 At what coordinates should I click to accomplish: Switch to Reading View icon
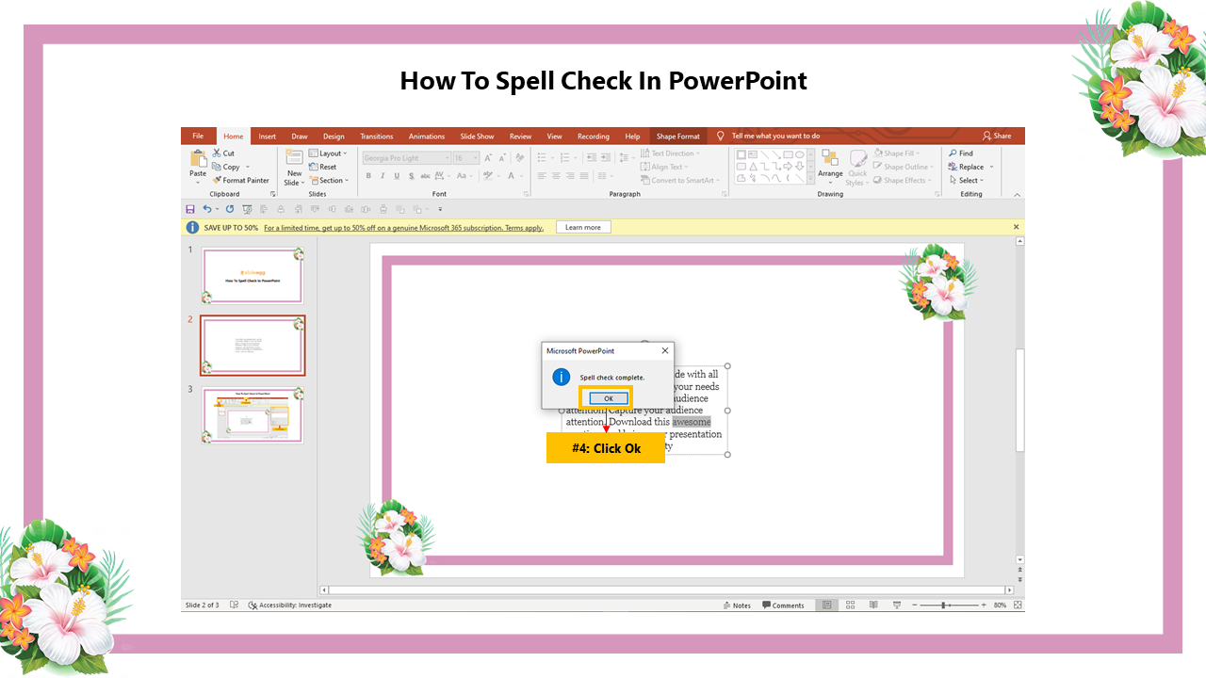click(x=873, y=605)
